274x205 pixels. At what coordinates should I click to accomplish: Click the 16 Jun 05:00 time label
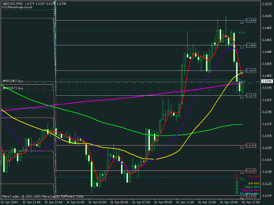pyautogui.click(x=119, y=202)
